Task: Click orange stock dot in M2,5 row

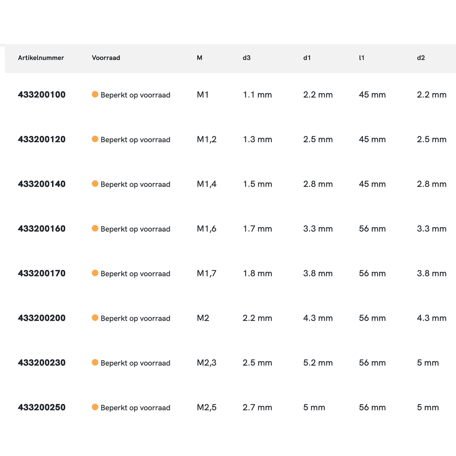Action: click(x=95, y=407)
